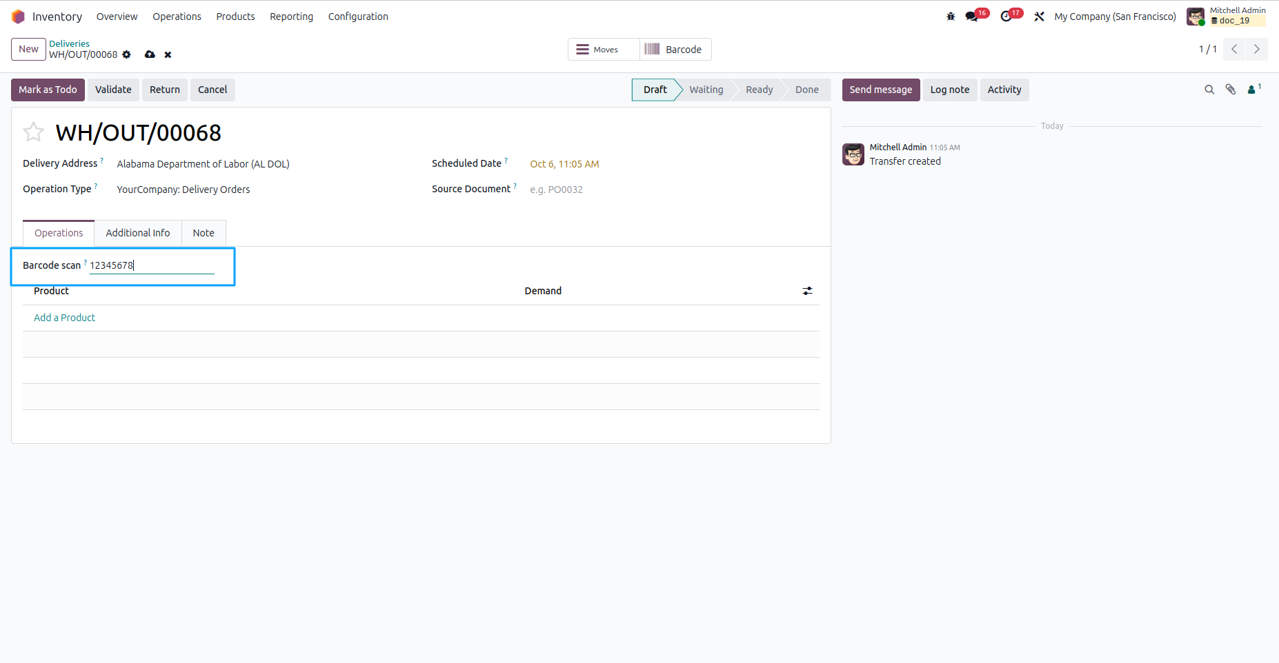
Task: Sort by Product column header
Action: pyautogui.click(x=51, y=291)
